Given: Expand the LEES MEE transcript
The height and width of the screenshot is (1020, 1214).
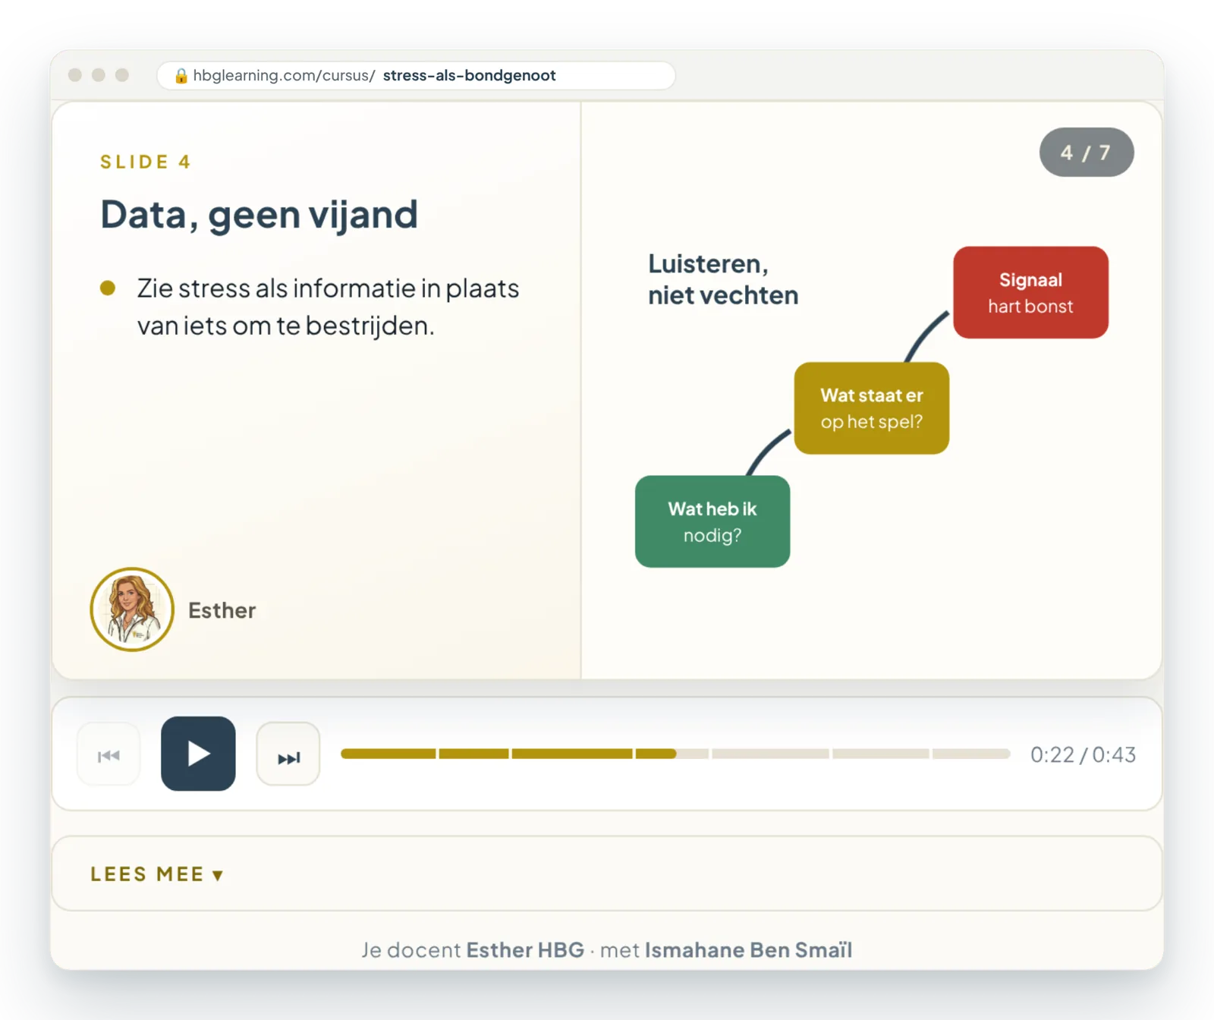Looking at the screenshot, I should [x=157, y=874].
